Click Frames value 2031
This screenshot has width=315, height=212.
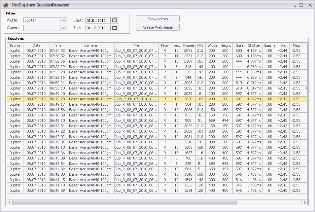point(188,137)
